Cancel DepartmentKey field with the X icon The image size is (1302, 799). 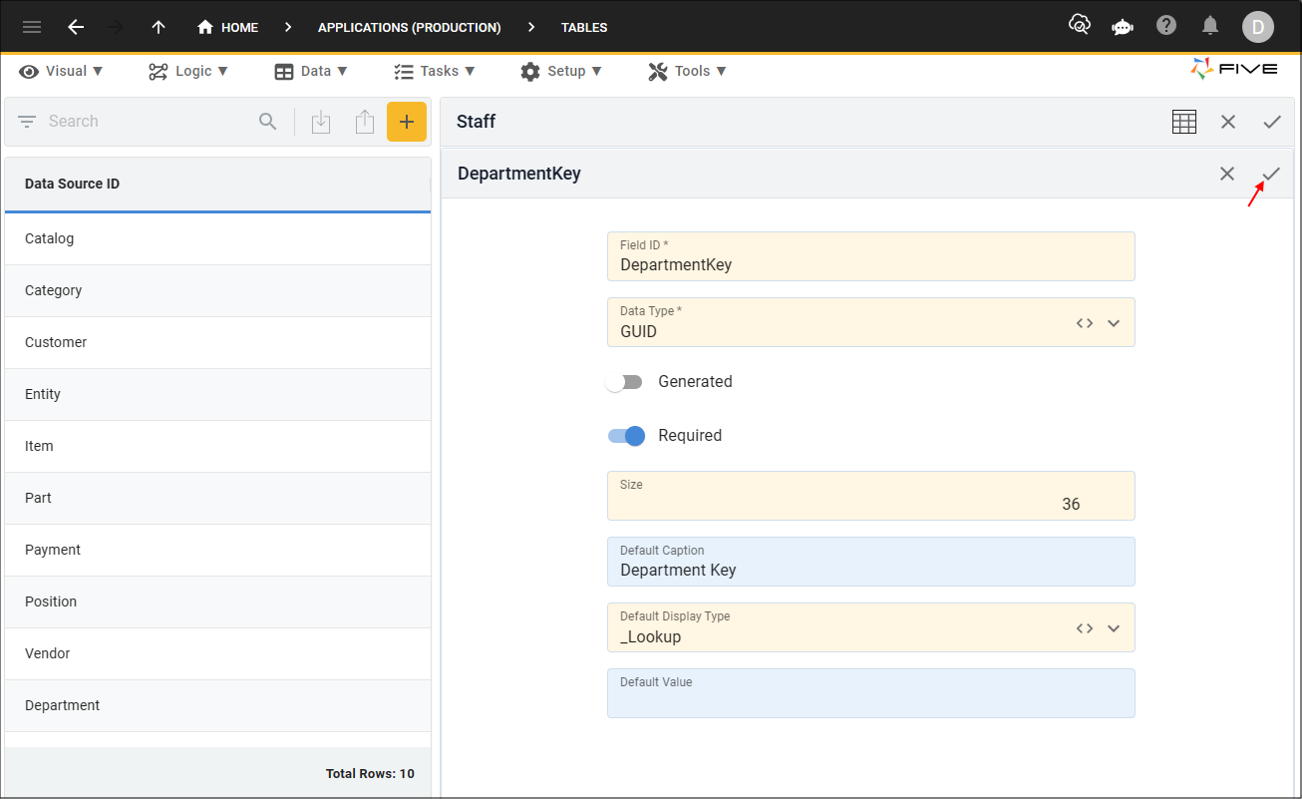[1227, 174]
